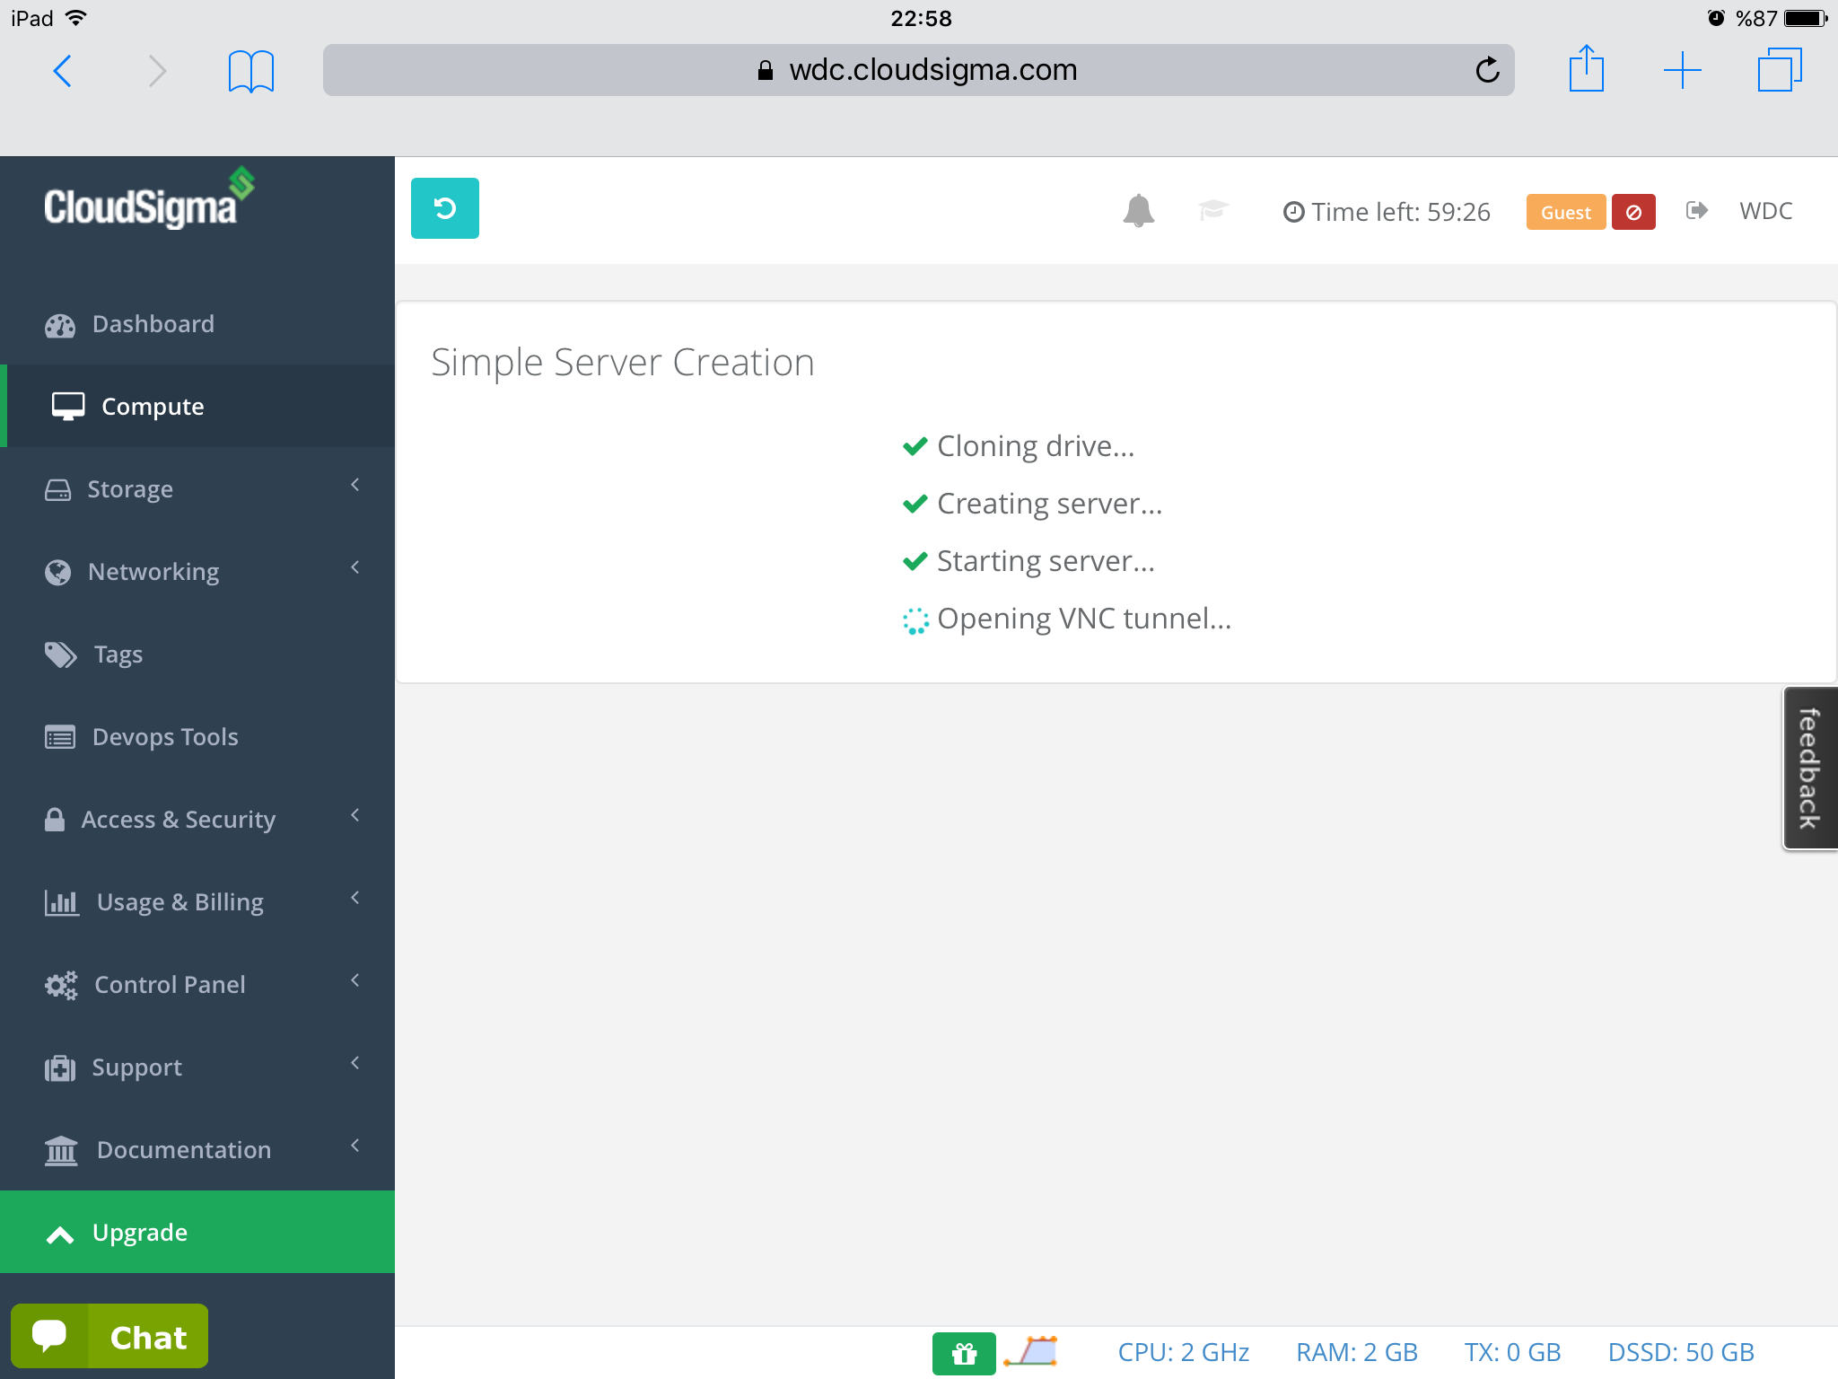Click the orange Guest badge
The height and width of the screenshot is (1379, 1838).
(1565, 213)
